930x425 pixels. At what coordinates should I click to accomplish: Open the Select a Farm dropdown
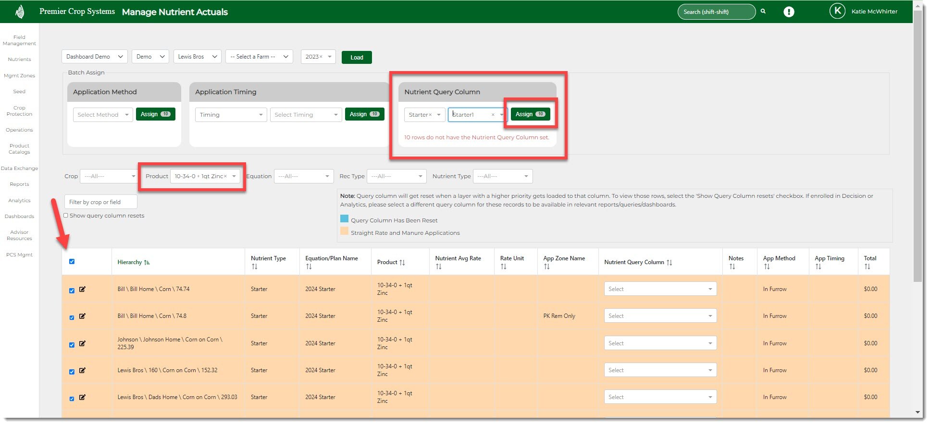pyautogui.click(x=259, y=57)
